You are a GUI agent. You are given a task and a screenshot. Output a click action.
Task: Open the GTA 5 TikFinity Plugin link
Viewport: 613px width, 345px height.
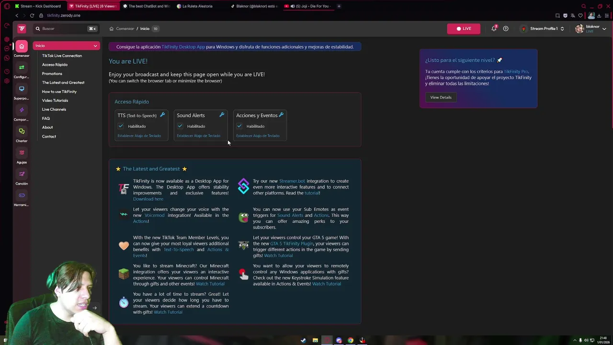tap(291, 243)
